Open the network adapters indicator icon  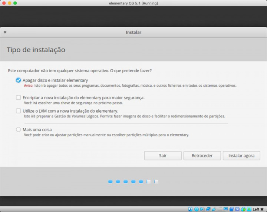click(x=208, y=209)
